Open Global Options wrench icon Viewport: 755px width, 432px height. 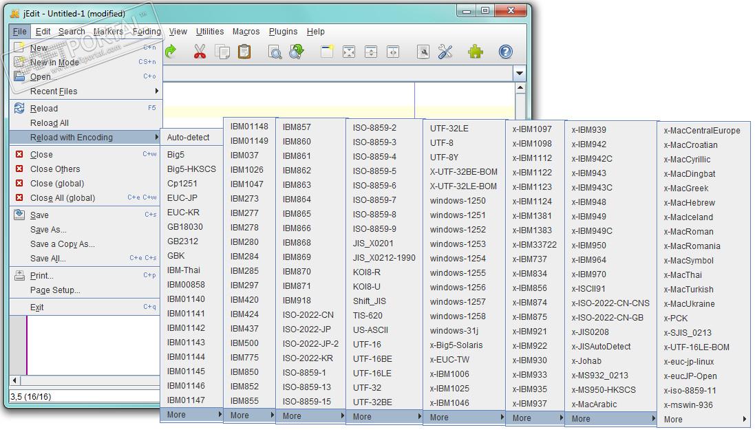(445, 52)
